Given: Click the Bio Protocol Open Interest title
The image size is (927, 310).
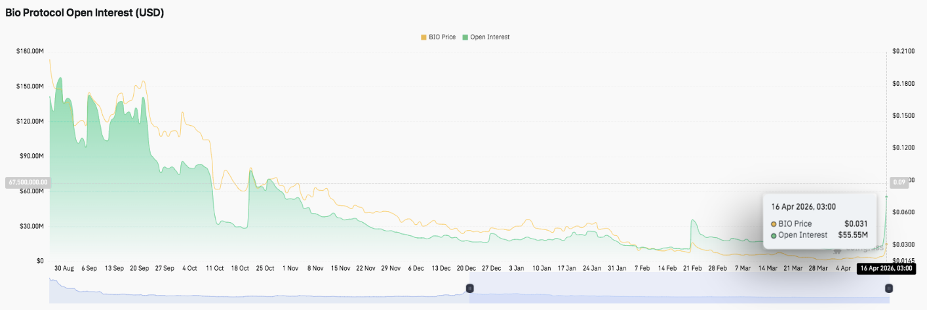Looking at the screenshot, I should [85, 13].
